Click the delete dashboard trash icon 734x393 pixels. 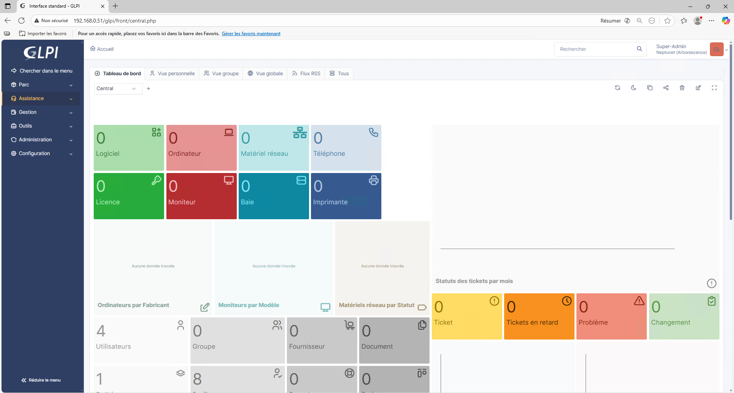pos(682,88)
